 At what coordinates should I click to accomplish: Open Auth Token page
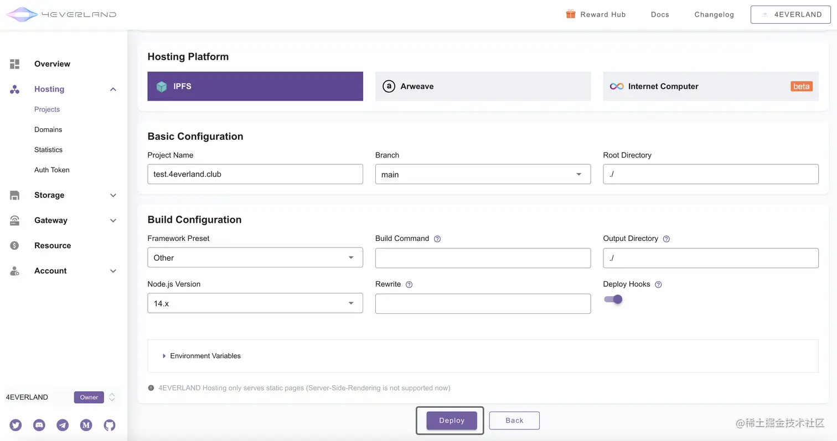click(x=52, y=170)
